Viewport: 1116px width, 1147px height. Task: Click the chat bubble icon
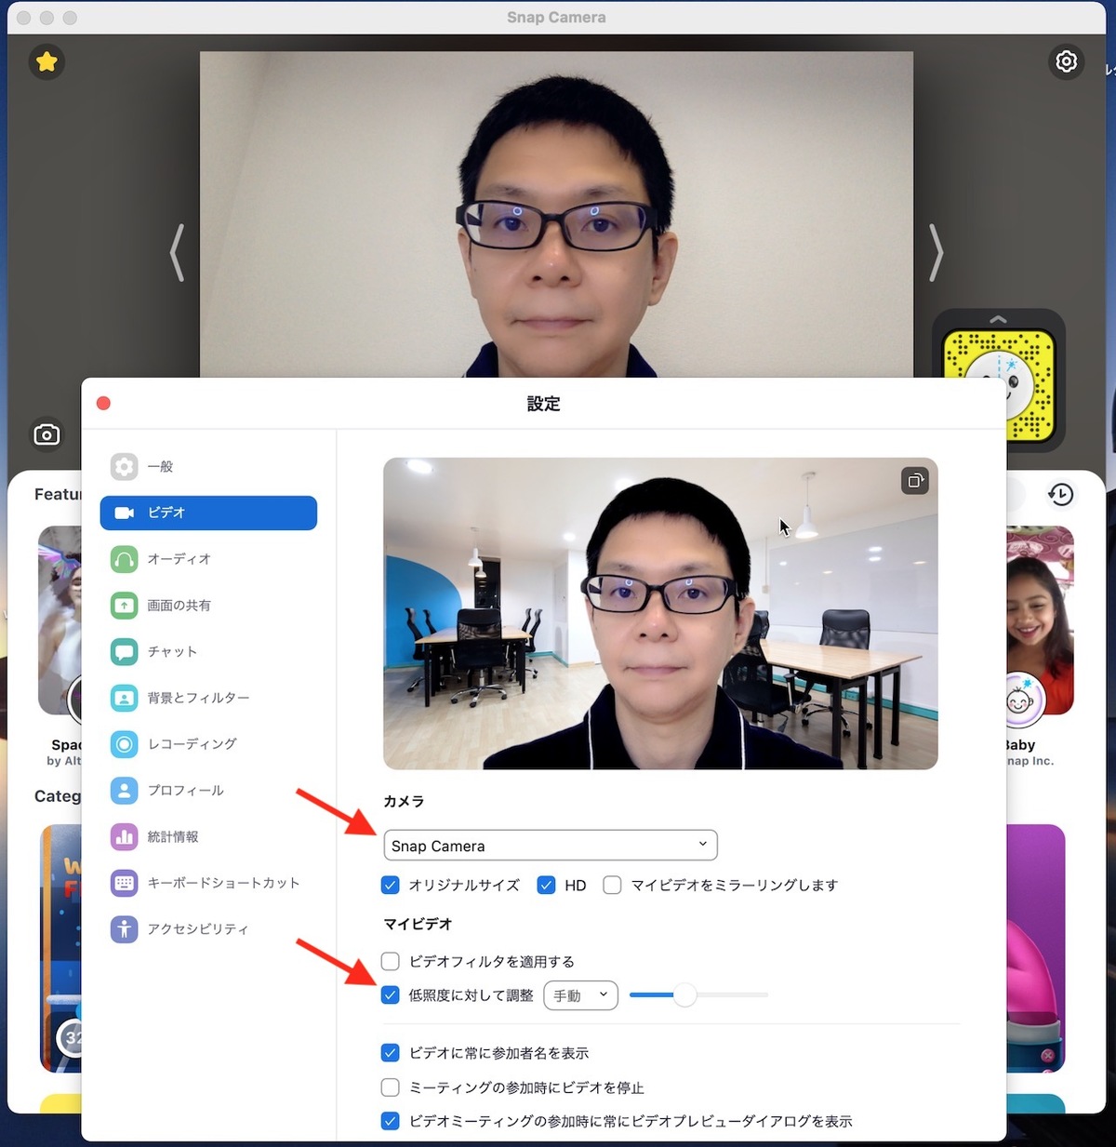pyautogui.click(x=124, y=651)
